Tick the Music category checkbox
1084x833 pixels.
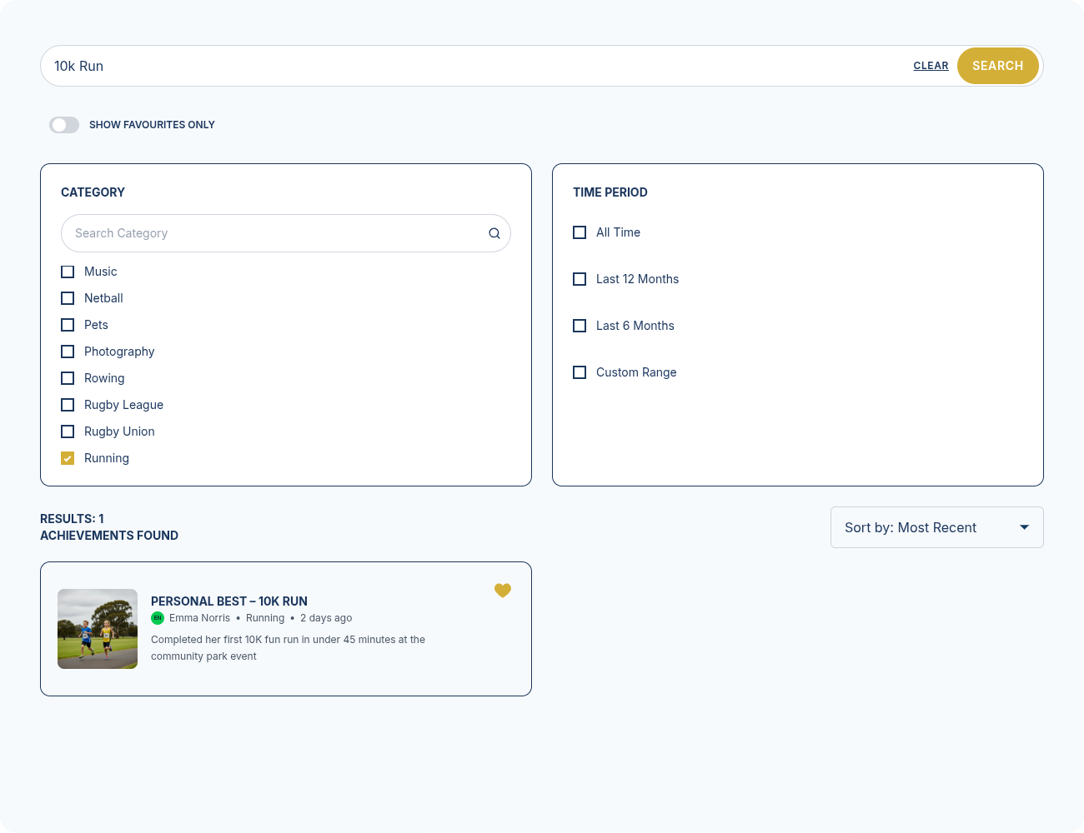pyautogui.click(x=68, y=272)
